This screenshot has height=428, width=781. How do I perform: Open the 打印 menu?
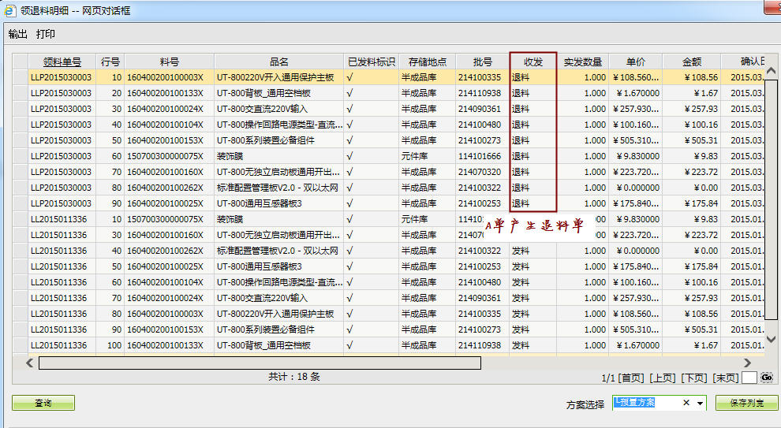45,35
